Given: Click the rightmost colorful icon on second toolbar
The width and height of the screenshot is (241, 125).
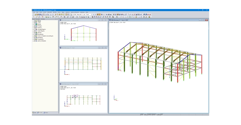Looking at the screenshot, I should click(149, 17).
